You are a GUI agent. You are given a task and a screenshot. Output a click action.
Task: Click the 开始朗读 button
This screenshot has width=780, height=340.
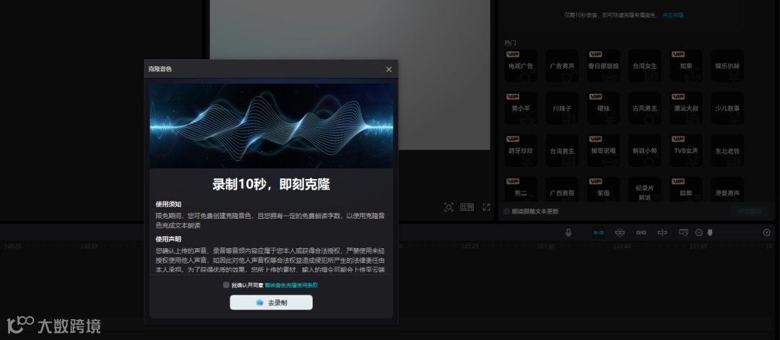coord(750,212)
